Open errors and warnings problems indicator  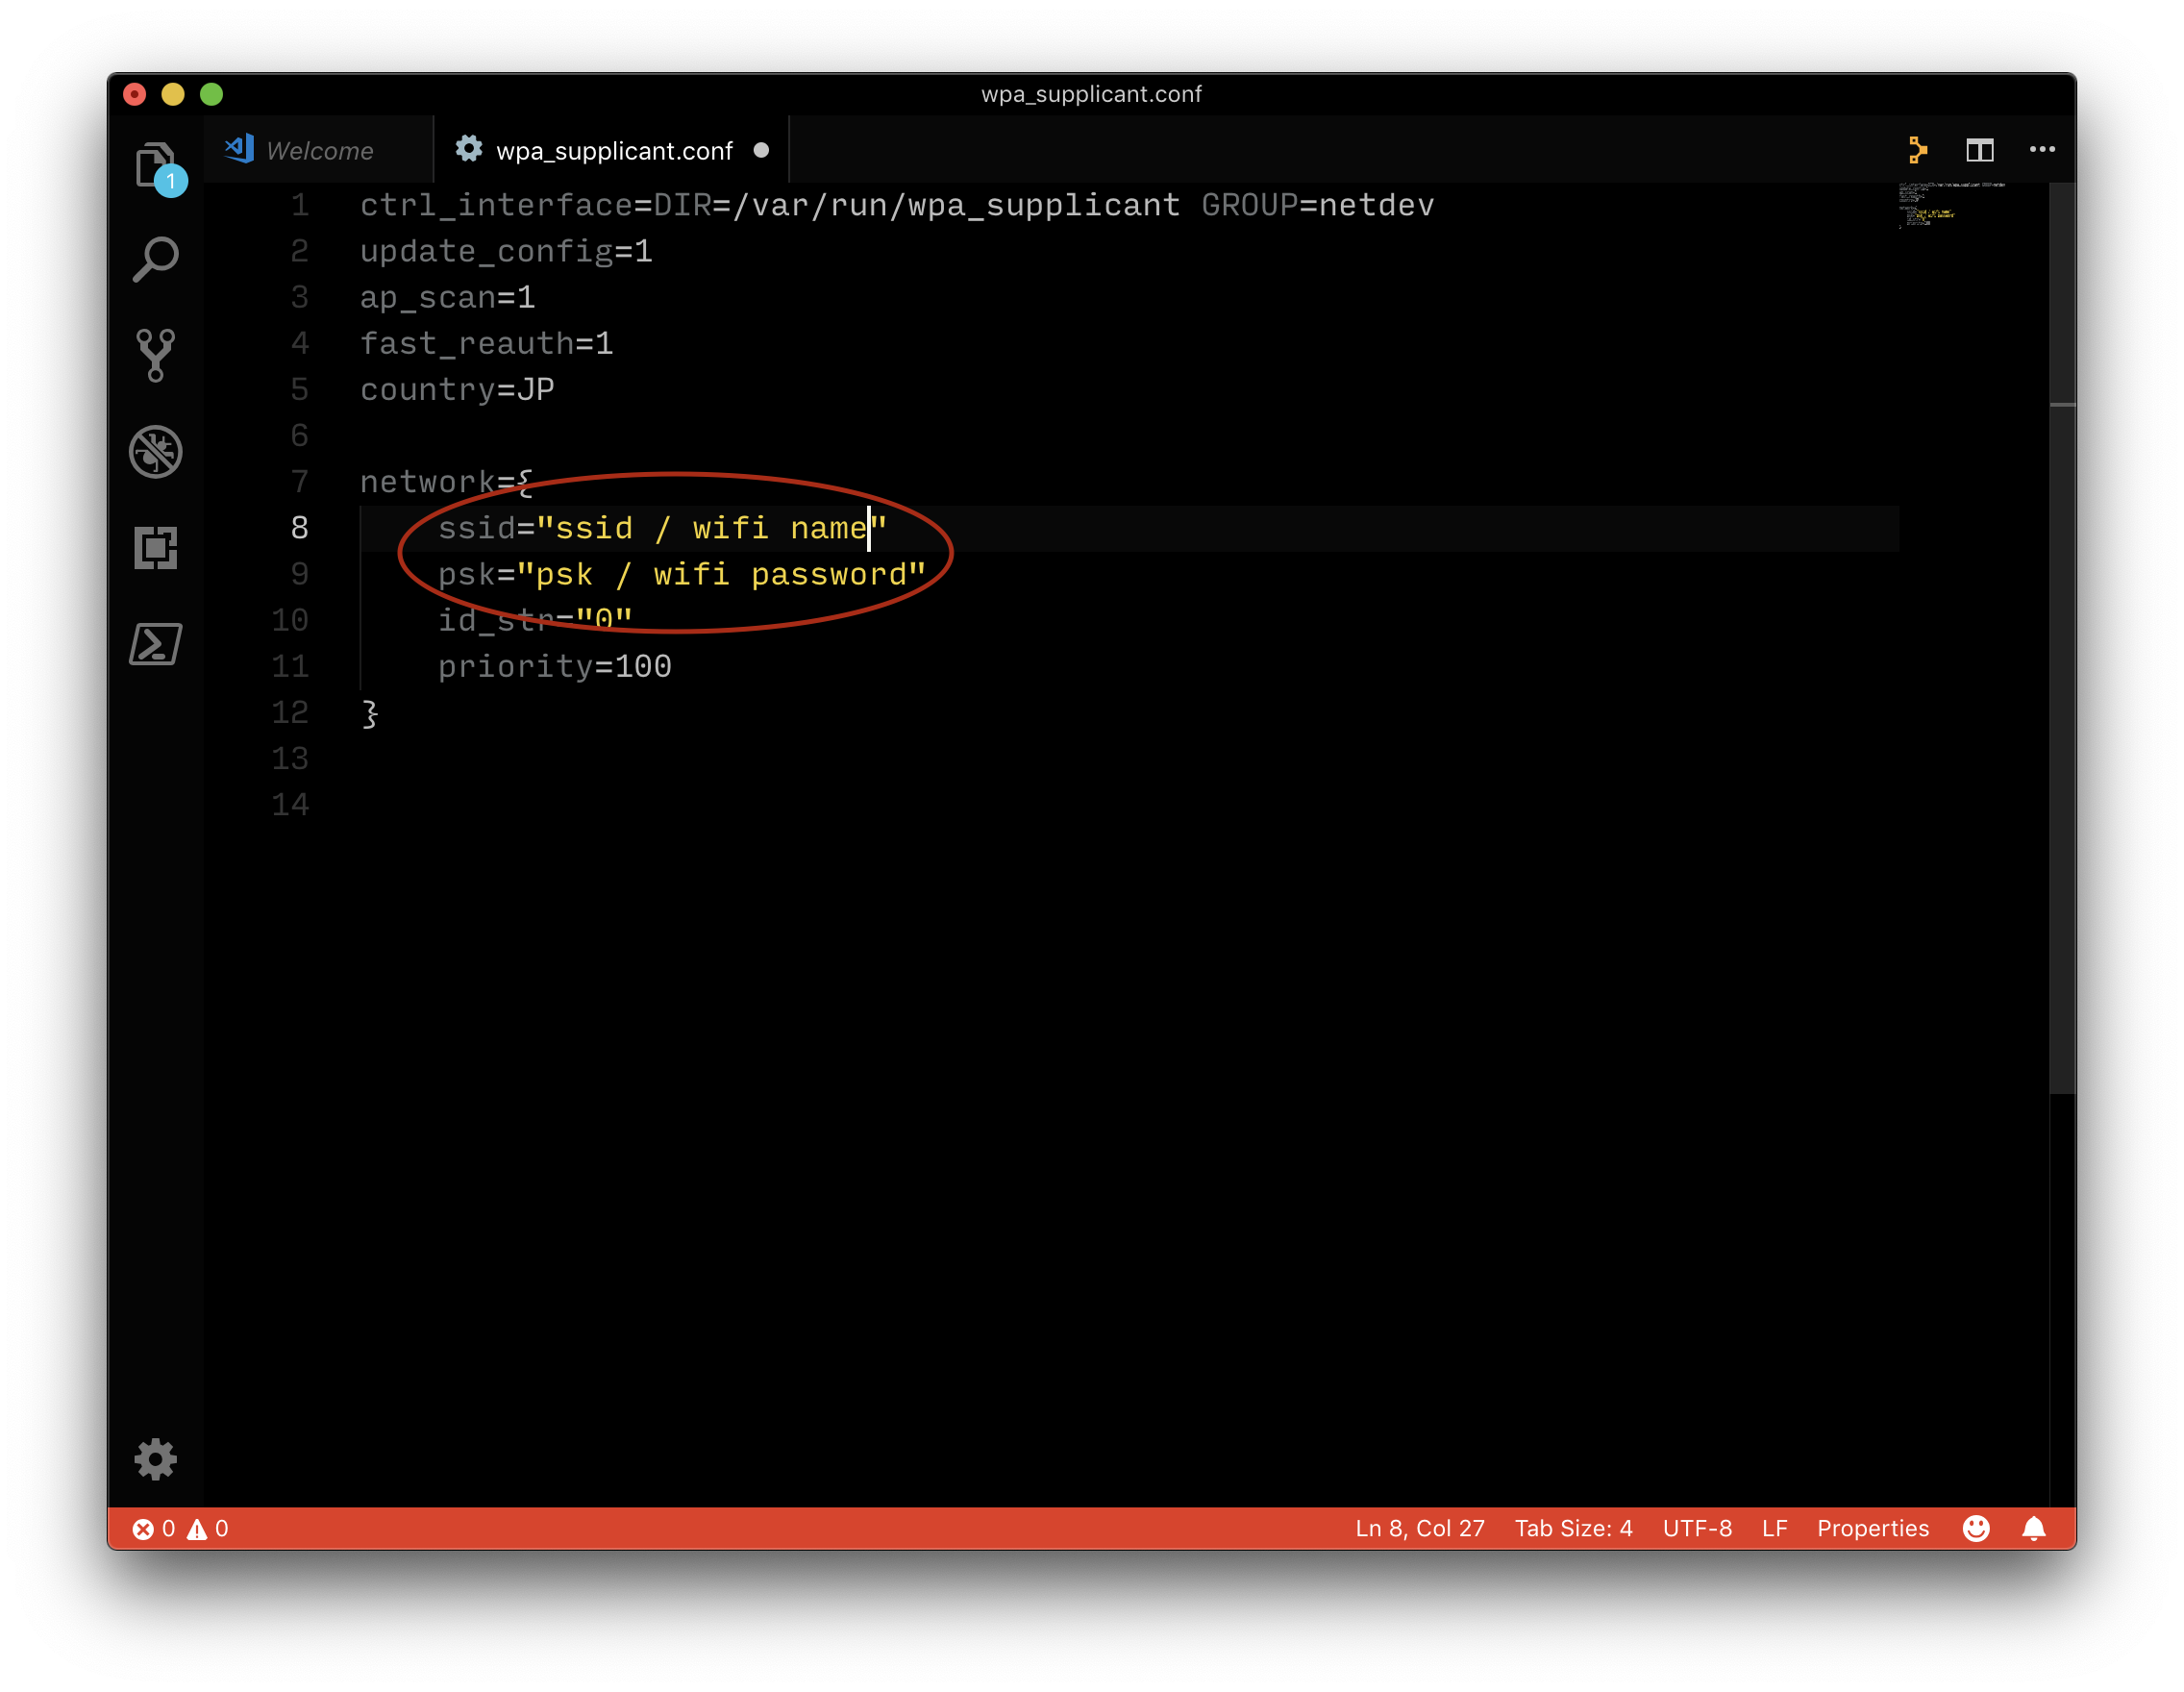180,1528
